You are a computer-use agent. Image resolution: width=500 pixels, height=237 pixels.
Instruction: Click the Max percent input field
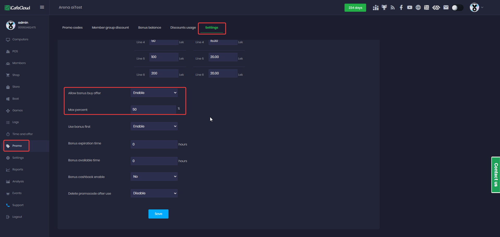(153, 110)
